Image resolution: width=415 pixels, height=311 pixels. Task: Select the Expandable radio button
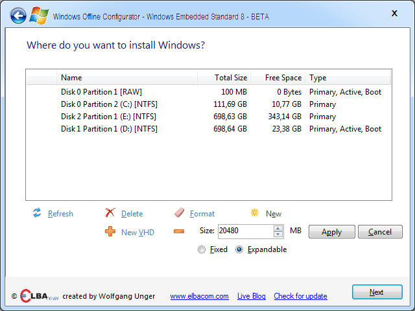(x=239, y=249)
